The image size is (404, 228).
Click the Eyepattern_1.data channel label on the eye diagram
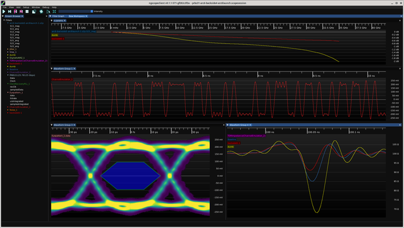pyautogui.click(x=61, y=136)
